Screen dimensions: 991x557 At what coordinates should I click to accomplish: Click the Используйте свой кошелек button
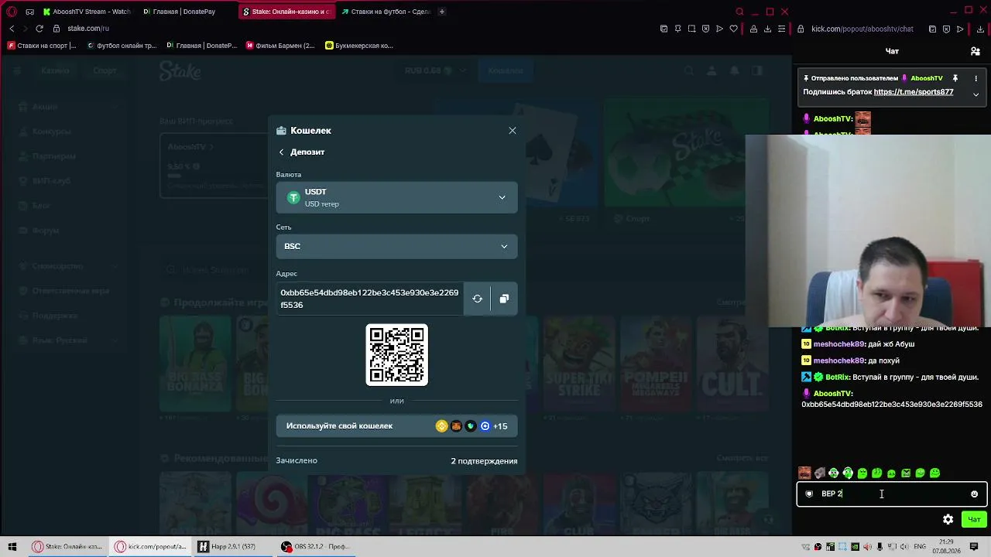pos(396,426)
